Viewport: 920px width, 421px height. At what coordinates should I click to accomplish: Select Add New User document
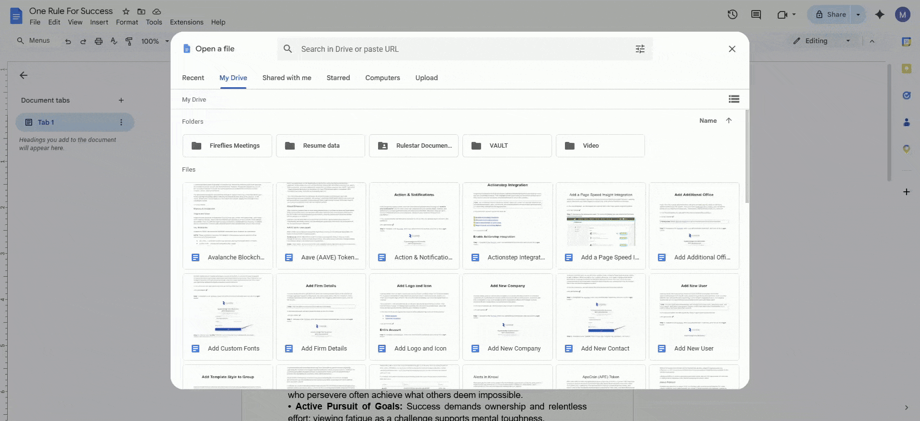[x=694, y=317]
